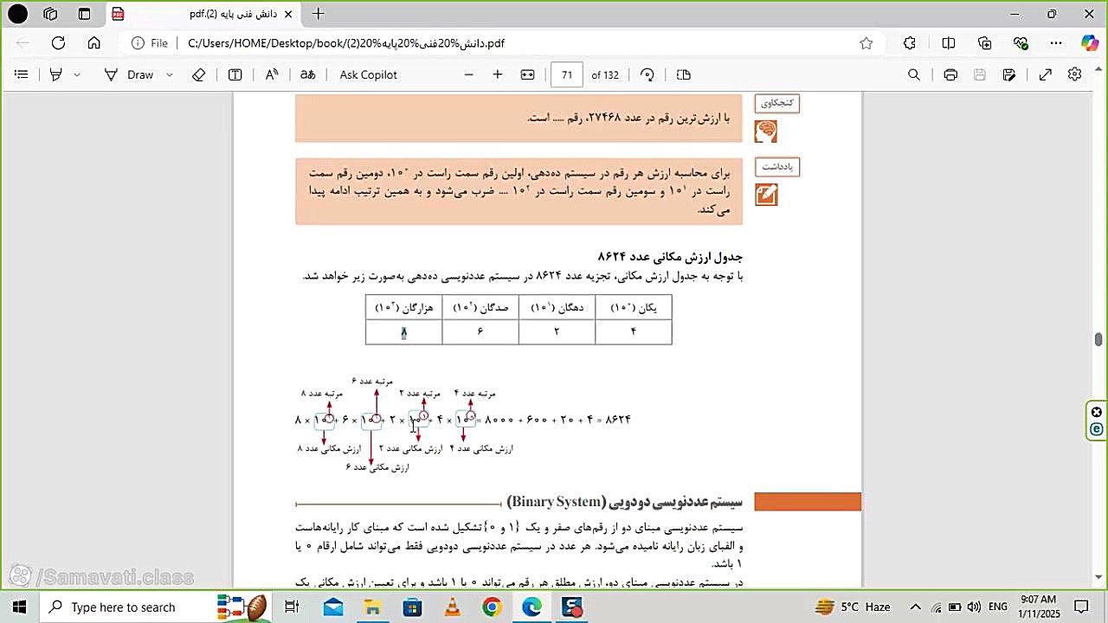Refresh the current page
The image size is (1108, 623).
[58, 43]
